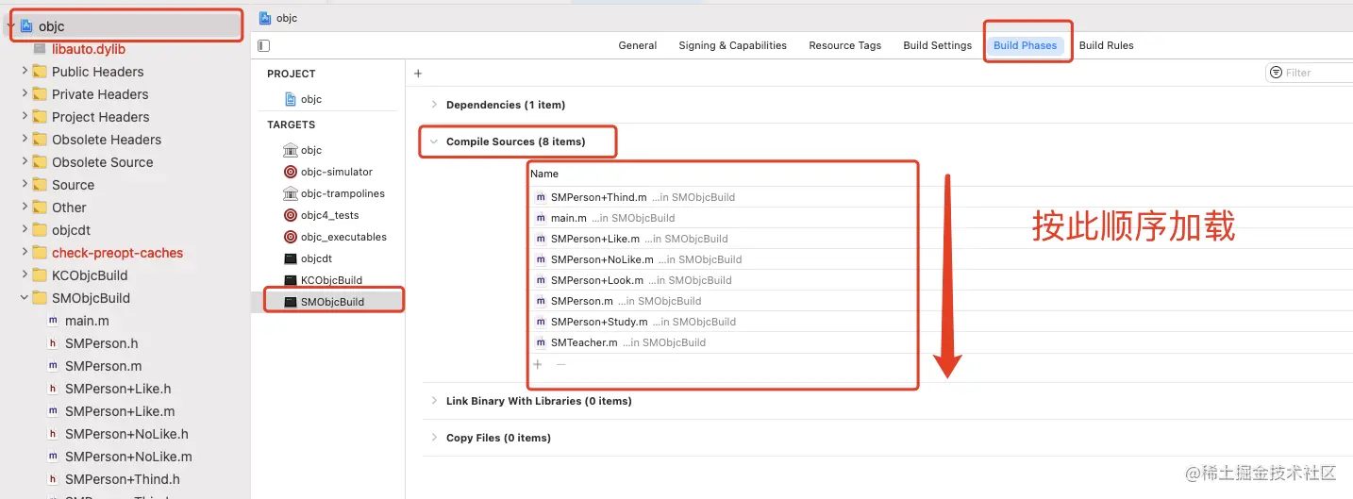Open the Build Rules tab

[1106, 45]
